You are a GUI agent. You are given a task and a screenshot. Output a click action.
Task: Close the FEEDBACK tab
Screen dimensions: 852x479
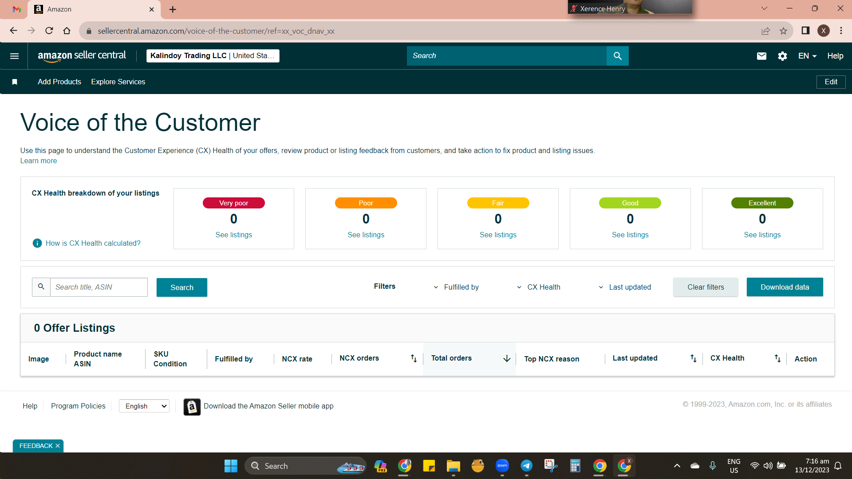(x=58, y=446)
